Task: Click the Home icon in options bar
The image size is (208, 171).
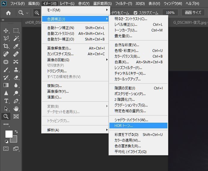Action: click(8, 13)
